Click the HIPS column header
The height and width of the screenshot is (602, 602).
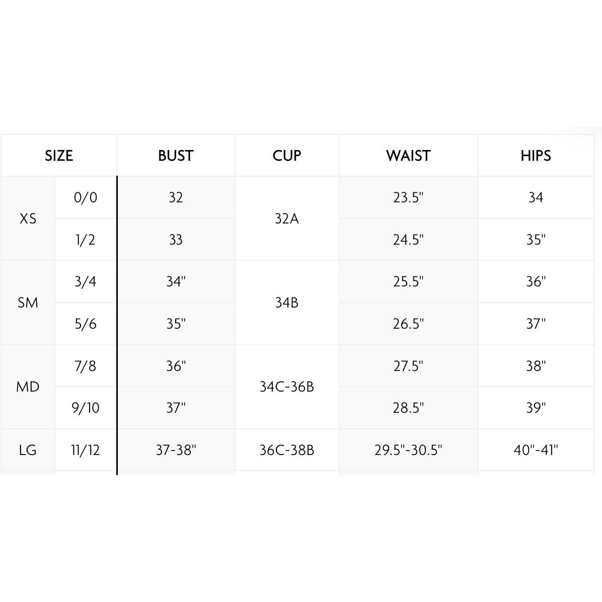[536, 156]
